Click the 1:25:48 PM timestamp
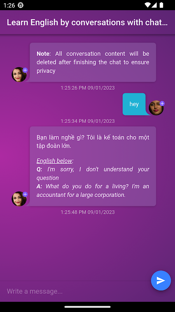 (x=87, y=212)
